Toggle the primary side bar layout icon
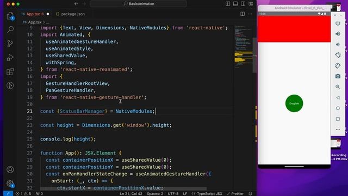 click(228, 4)
